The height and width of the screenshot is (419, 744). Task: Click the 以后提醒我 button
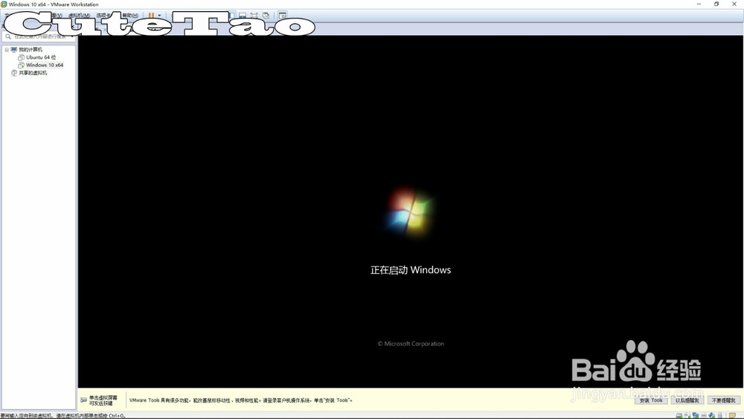[x=687, y=400]
